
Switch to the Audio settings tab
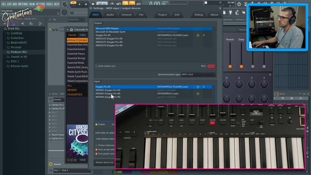tap(110, 15)
